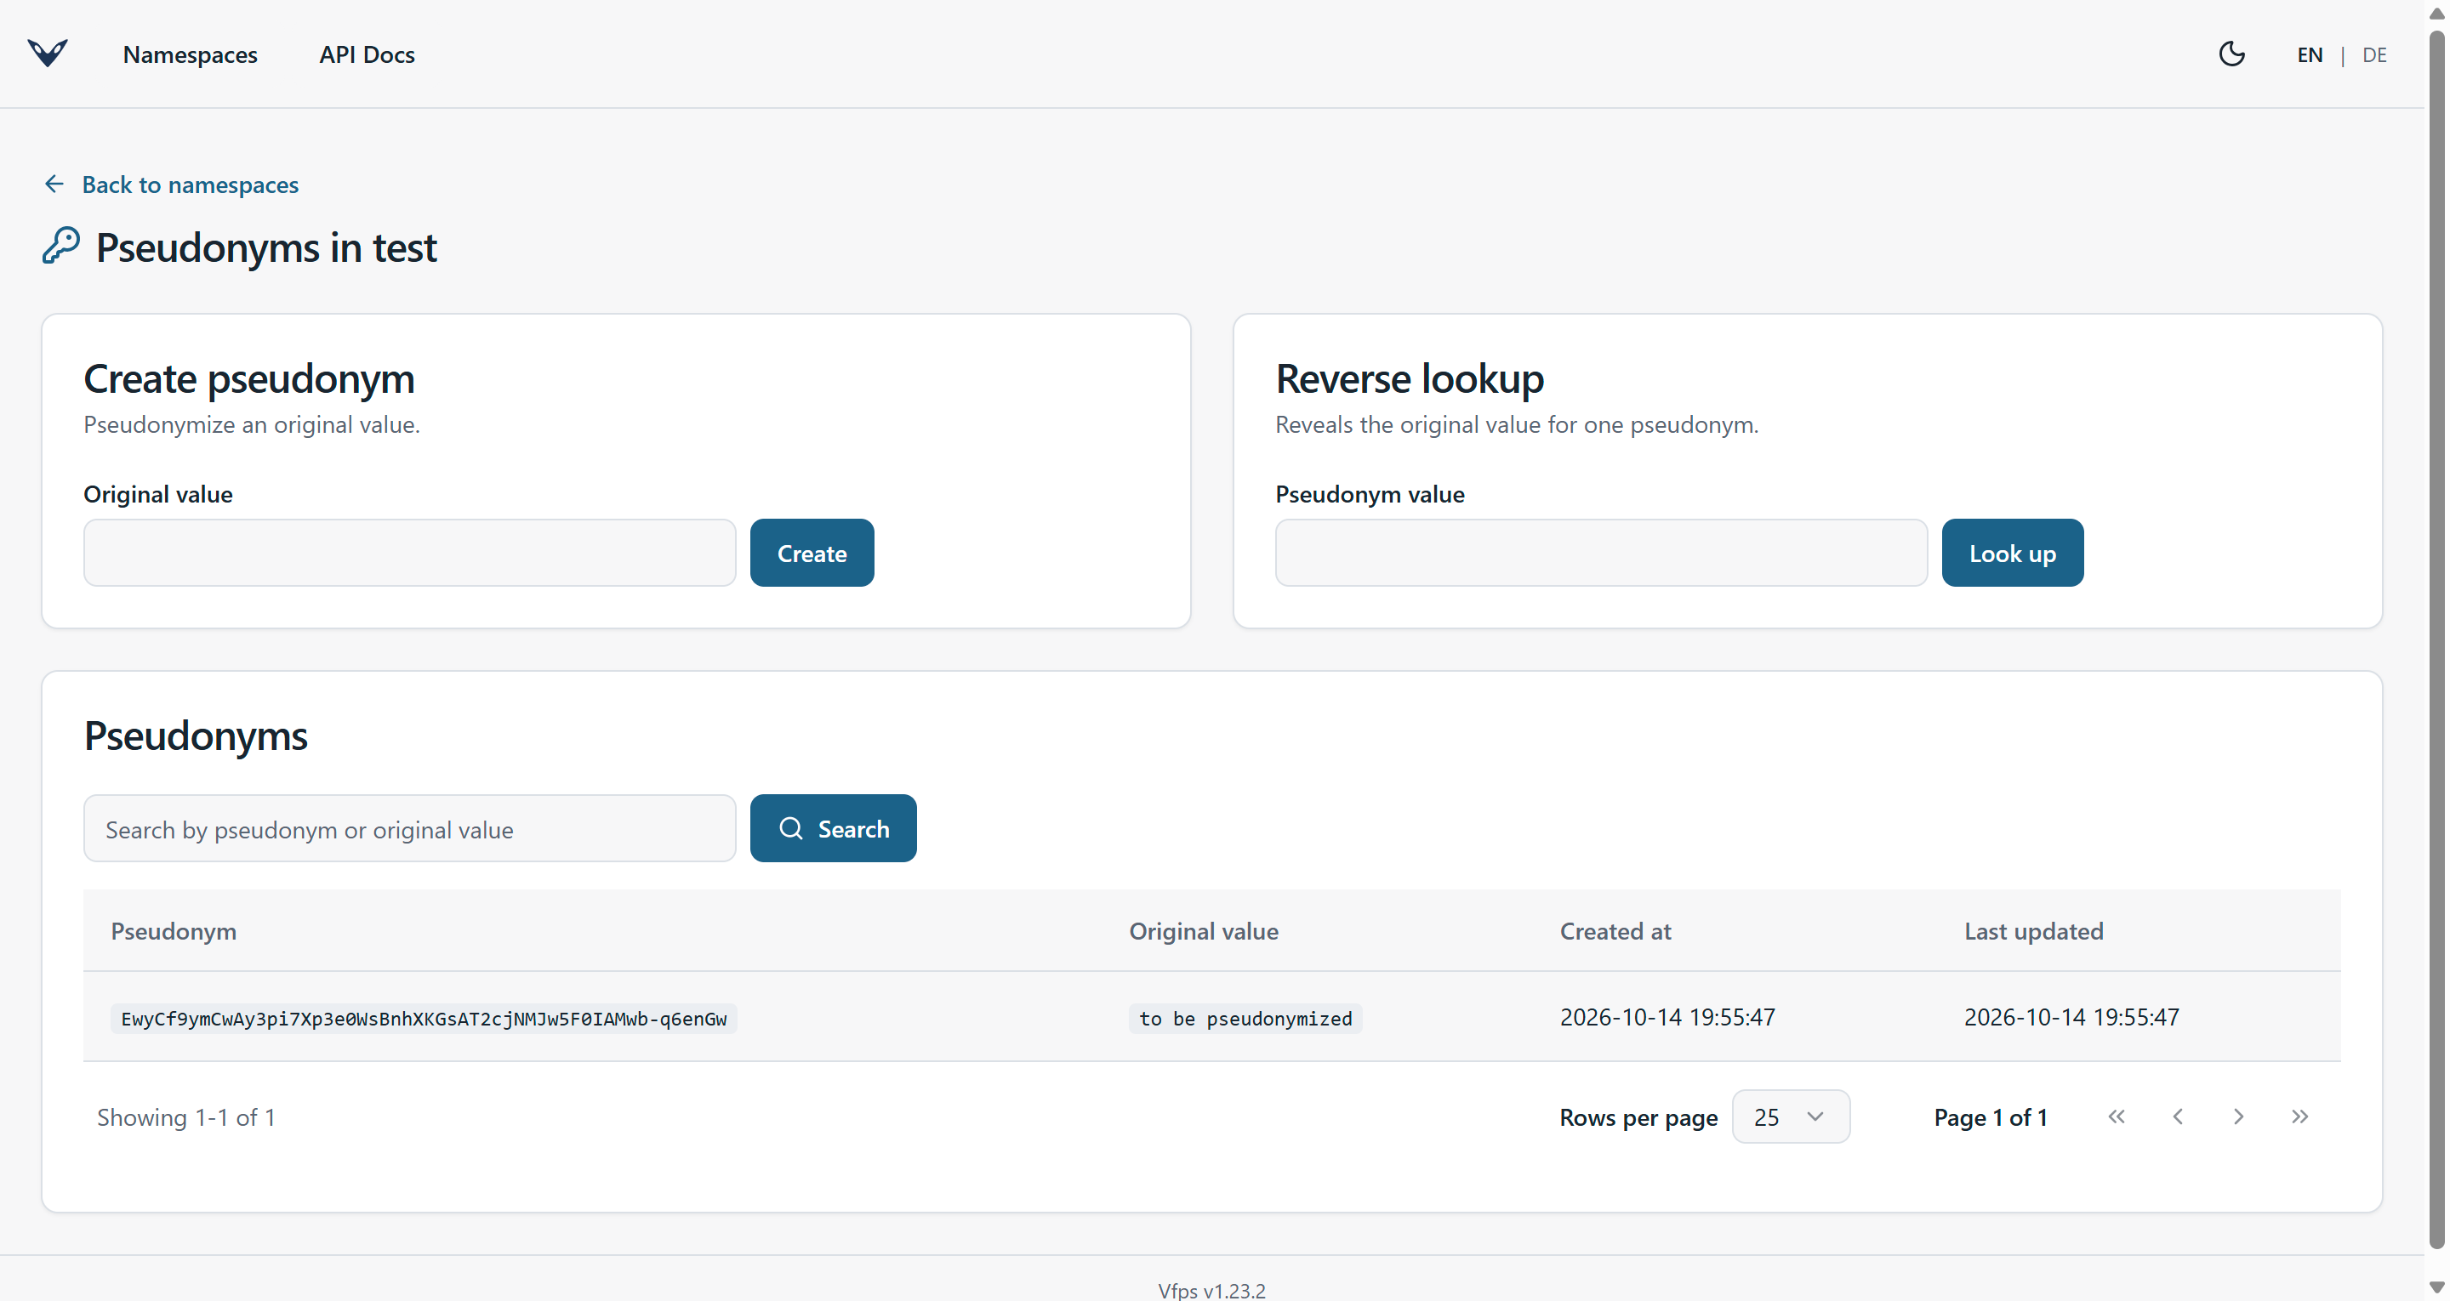Click the Pseudonym column header
Image resolution: width=2450 pixels, height=1301 pixels.
coord(173,931)
